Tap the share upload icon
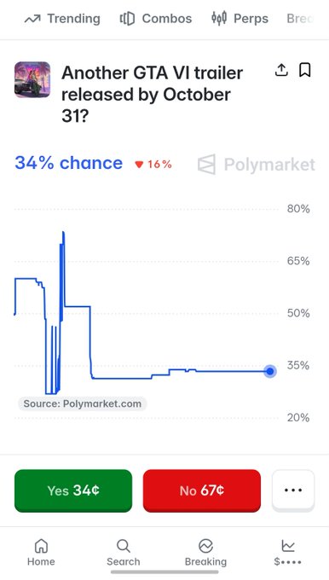The width and height of the screenshot is (329, 580). pos(281,70)
